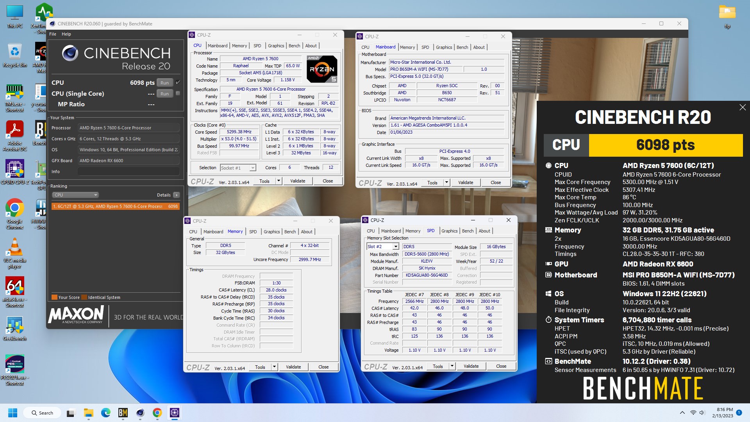Toggle the CPU test checkbox in Cinebench
Image resolution: width=750 pixels, height=422 pixels.
coord(178,82)
